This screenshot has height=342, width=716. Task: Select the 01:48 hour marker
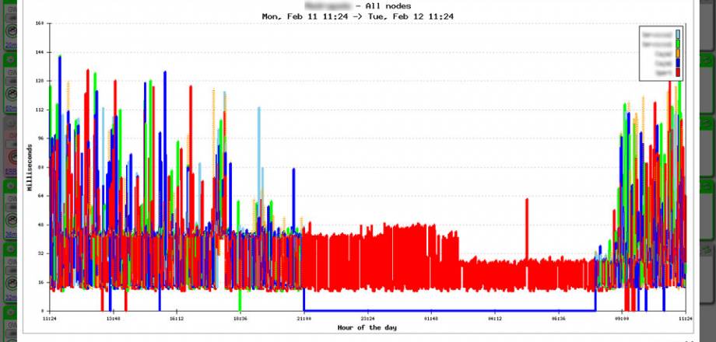tap(431, 319)
